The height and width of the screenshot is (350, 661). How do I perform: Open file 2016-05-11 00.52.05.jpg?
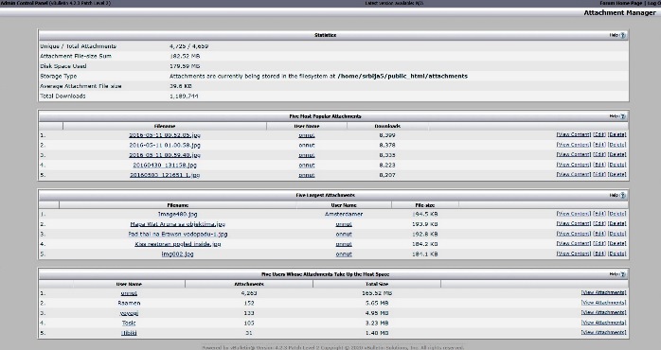(x=165, y=135)
